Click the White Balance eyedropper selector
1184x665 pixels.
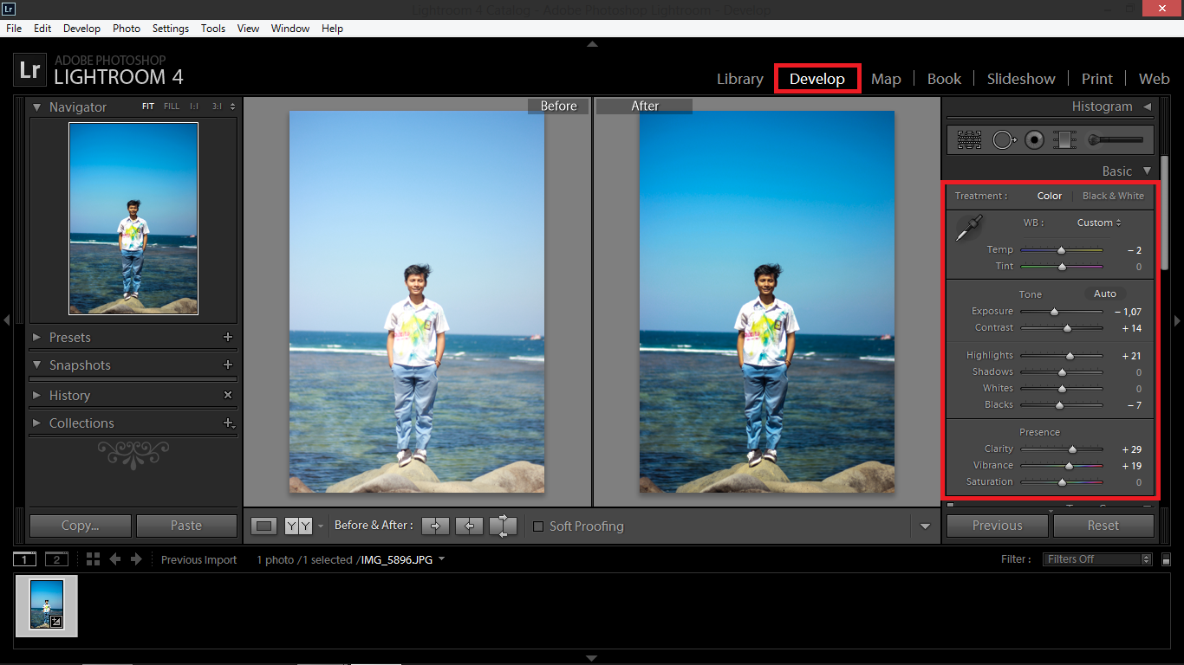967,228
